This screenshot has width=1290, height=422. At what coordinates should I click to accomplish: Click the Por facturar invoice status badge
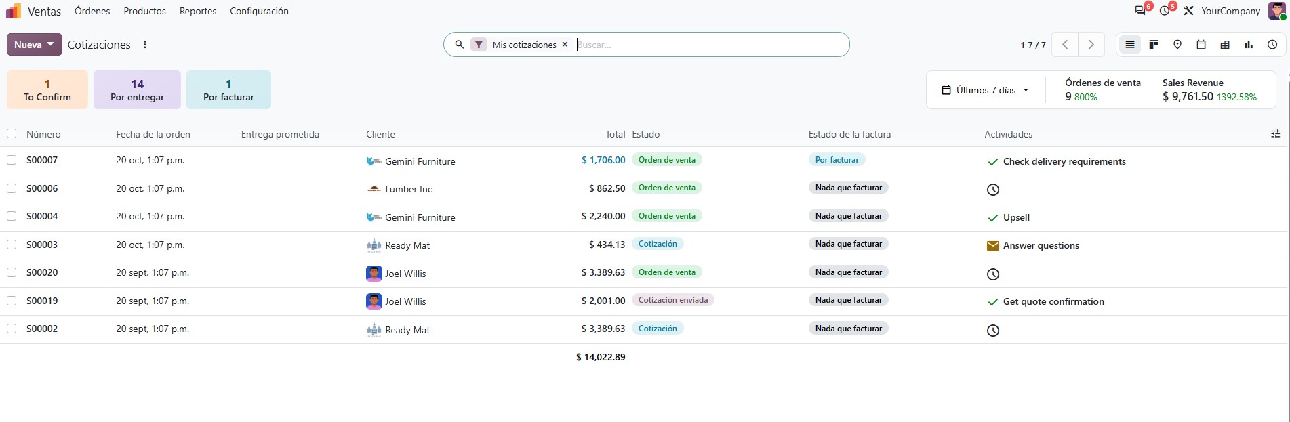click(x=837, y=160)
